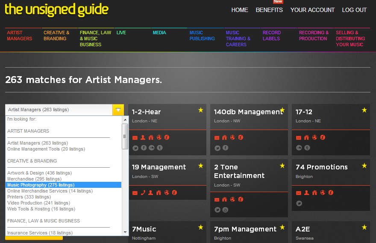This screenshot has height=243, width=376.
Task: Open the Record Labels category tab
Action: pyautogui.click(x=271, y=36)
